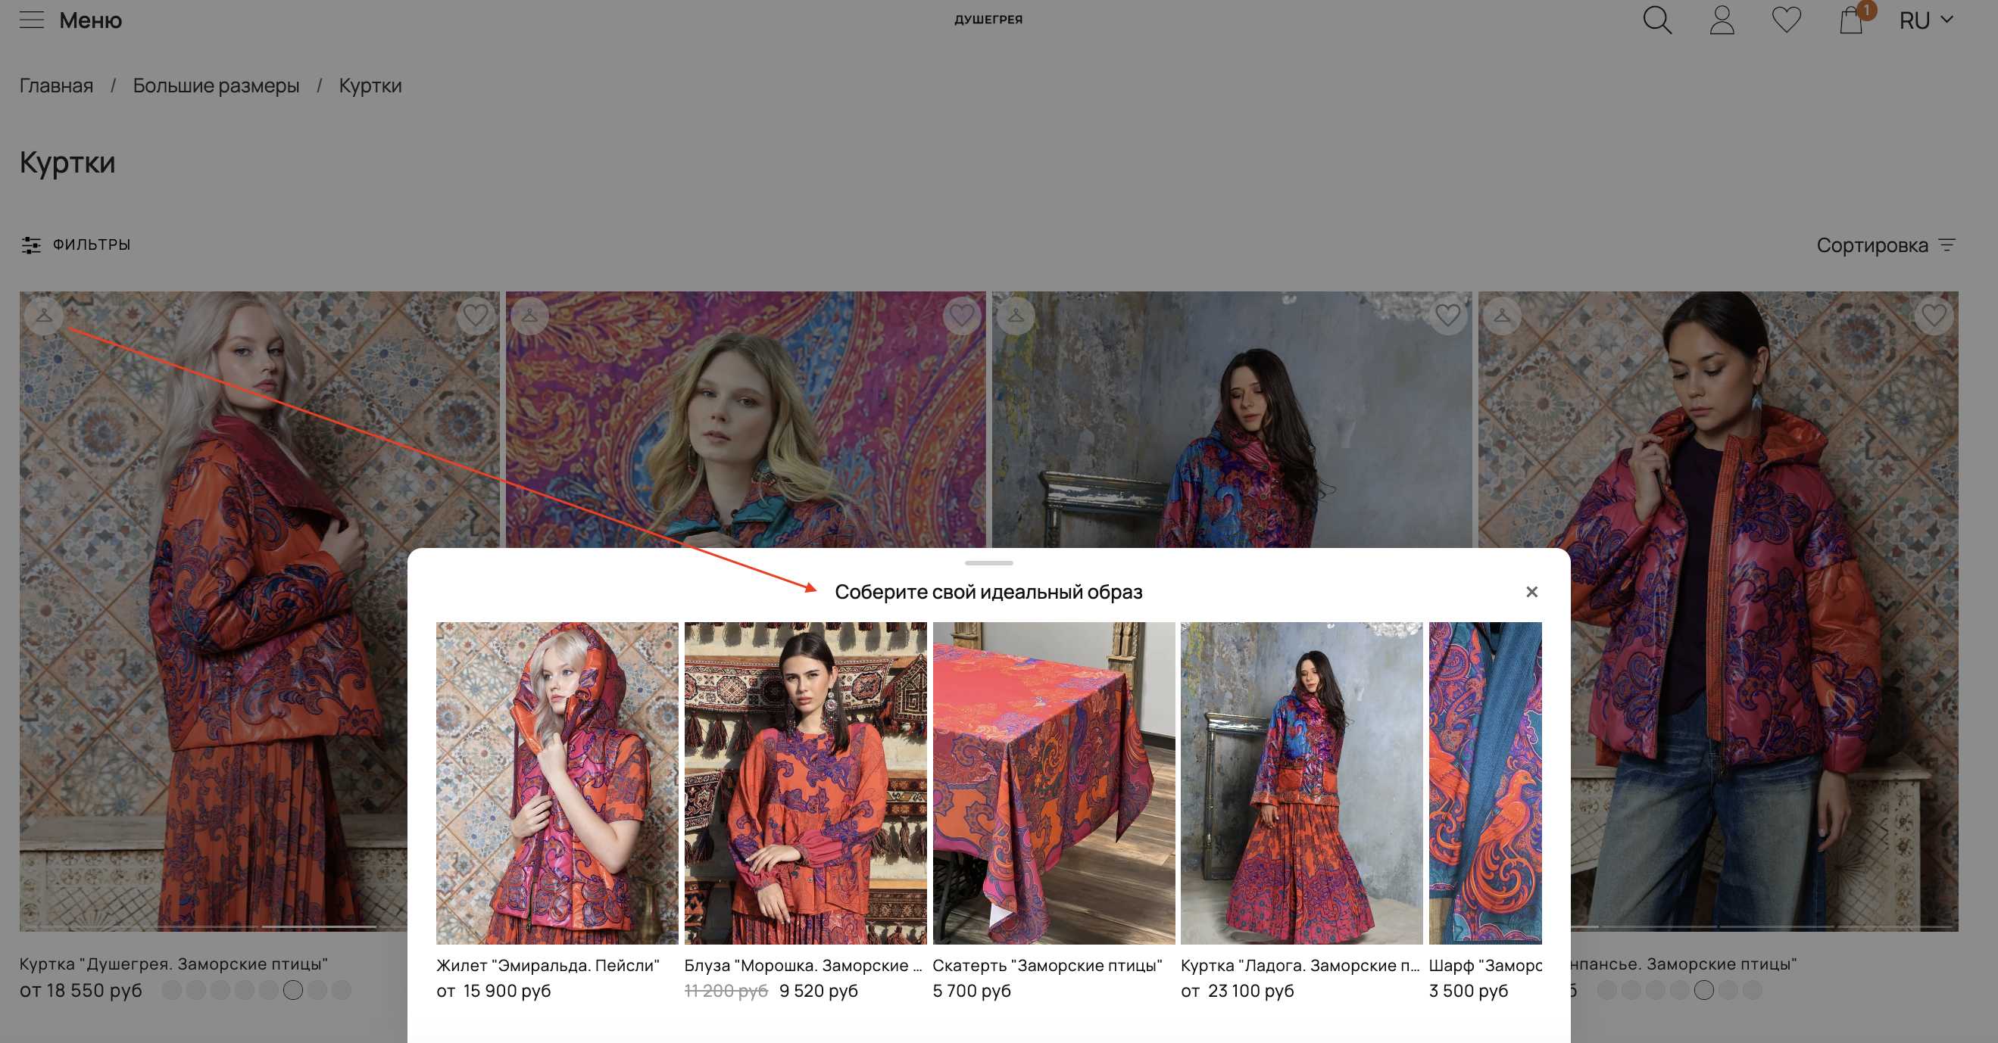The width and height of the screenshot is (1998, 1043).
Task: Click the ДУШЕГРЕЯ logo in header
Action: click(988, 20)
